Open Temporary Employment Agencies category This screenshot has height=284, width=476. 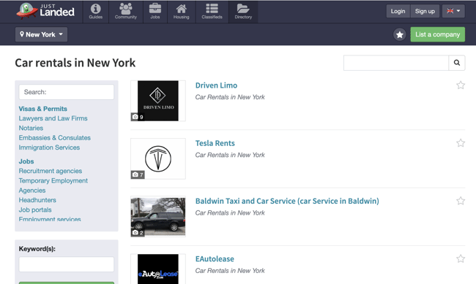click(x=53, y=185)
